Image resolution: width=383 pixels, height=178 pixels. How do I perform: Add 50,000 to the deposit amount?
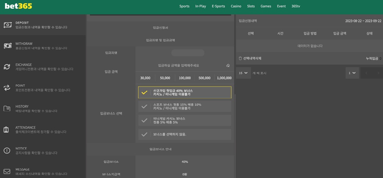tap(165, 78)
